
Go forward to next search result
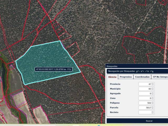click(x=147, y=71)
